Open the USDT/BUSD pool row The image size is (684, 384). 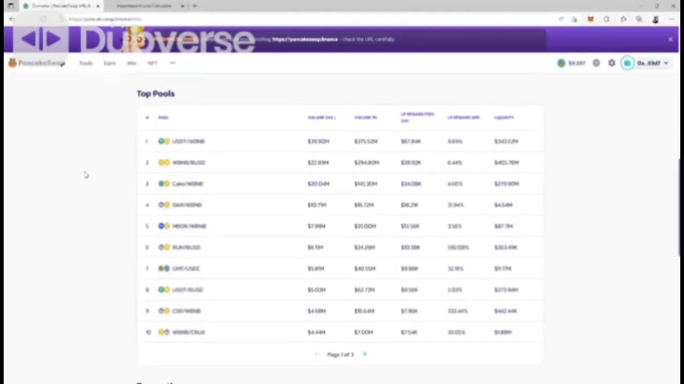340,290
